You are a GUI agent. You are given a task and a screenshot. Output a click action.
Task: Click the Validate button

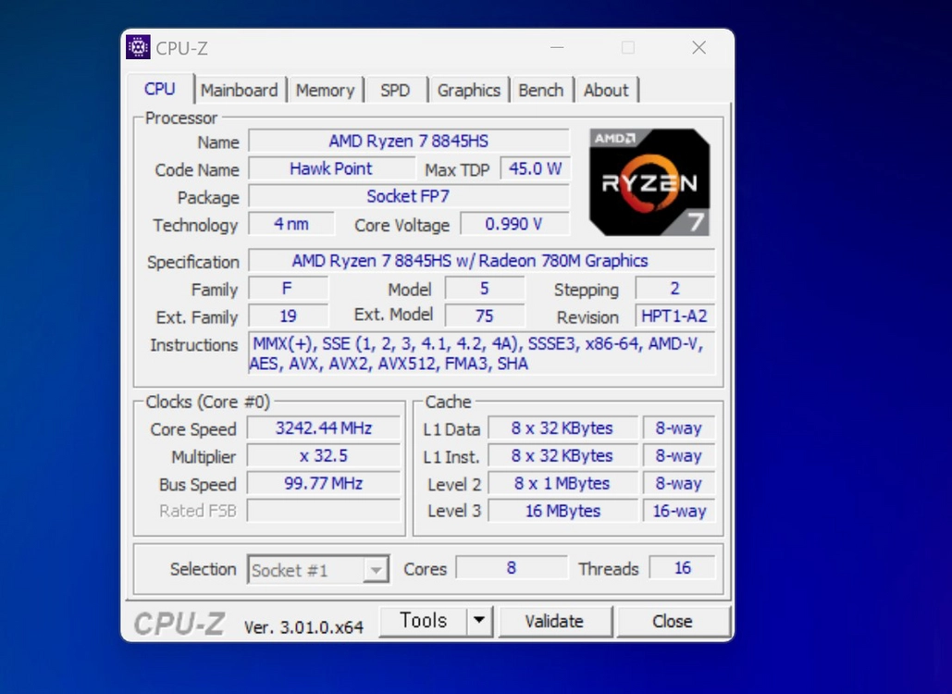pyautogui.click(x=554, y=621)
